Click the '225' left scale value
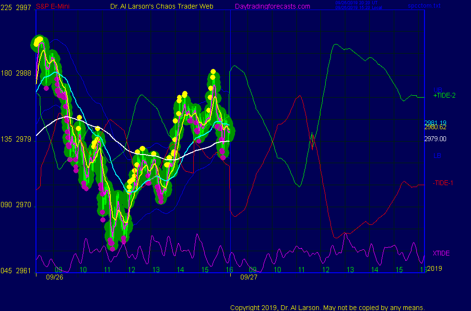This screenshot has height=311, width=471. [6, 8]
